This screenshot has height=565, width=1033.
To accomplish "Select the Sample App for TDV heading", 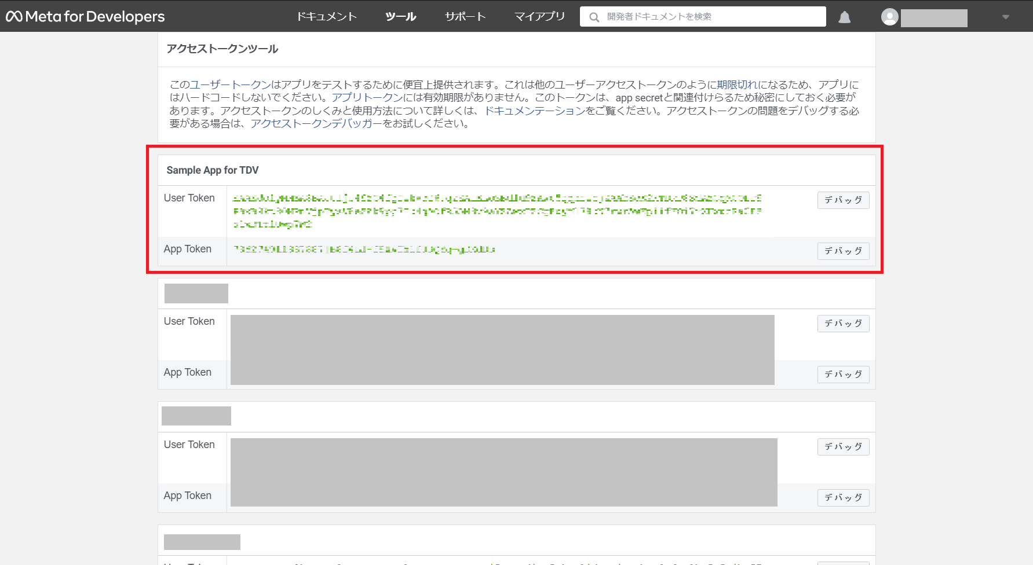I will coord(213,170).
